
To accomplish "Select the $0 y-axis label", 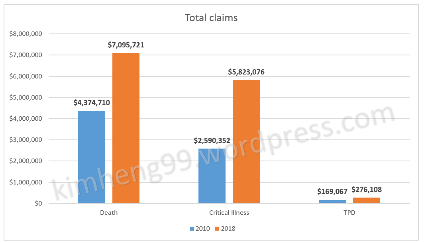I will [x=39, y=204].
